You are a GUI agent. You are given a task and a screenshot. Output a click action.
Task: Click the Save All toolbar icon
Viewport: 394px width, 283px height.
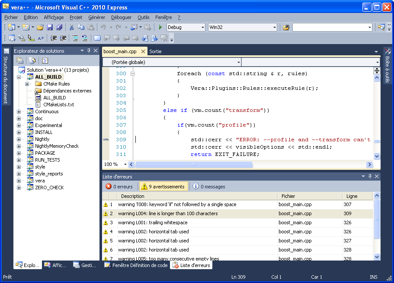point(59,27)
